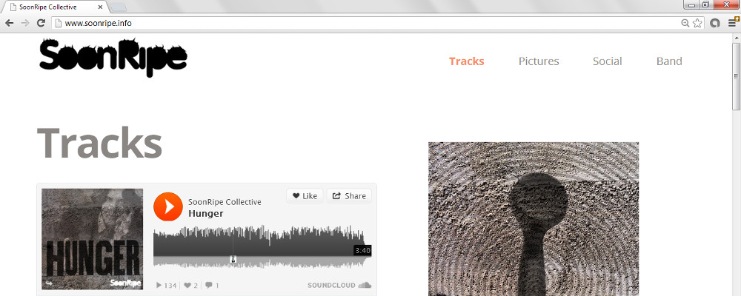Open the zoom magnifier icon
Screen dimensions: 741x296
pyautogui.click(x=685, y=23)
